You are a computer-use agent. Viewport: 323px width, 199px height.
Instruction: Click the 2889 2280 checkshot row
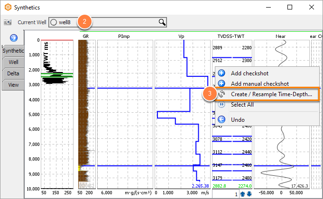click(232, 47)
